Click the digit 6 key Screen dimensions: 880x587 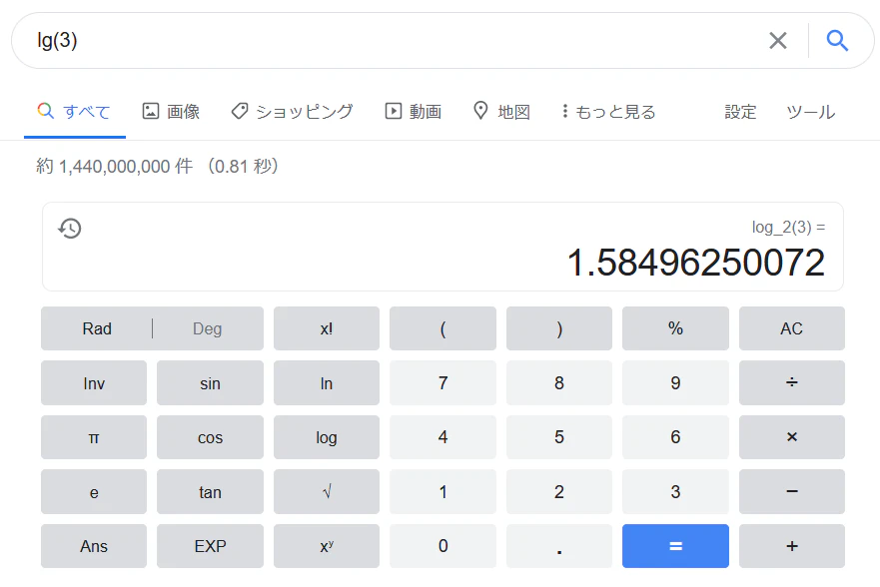pos(675,437)
